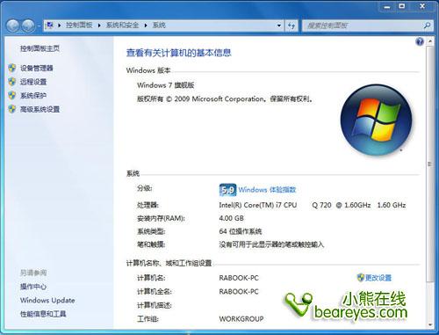Click the refresh button beside address bar
439x335 pixels.
point(291,25)
